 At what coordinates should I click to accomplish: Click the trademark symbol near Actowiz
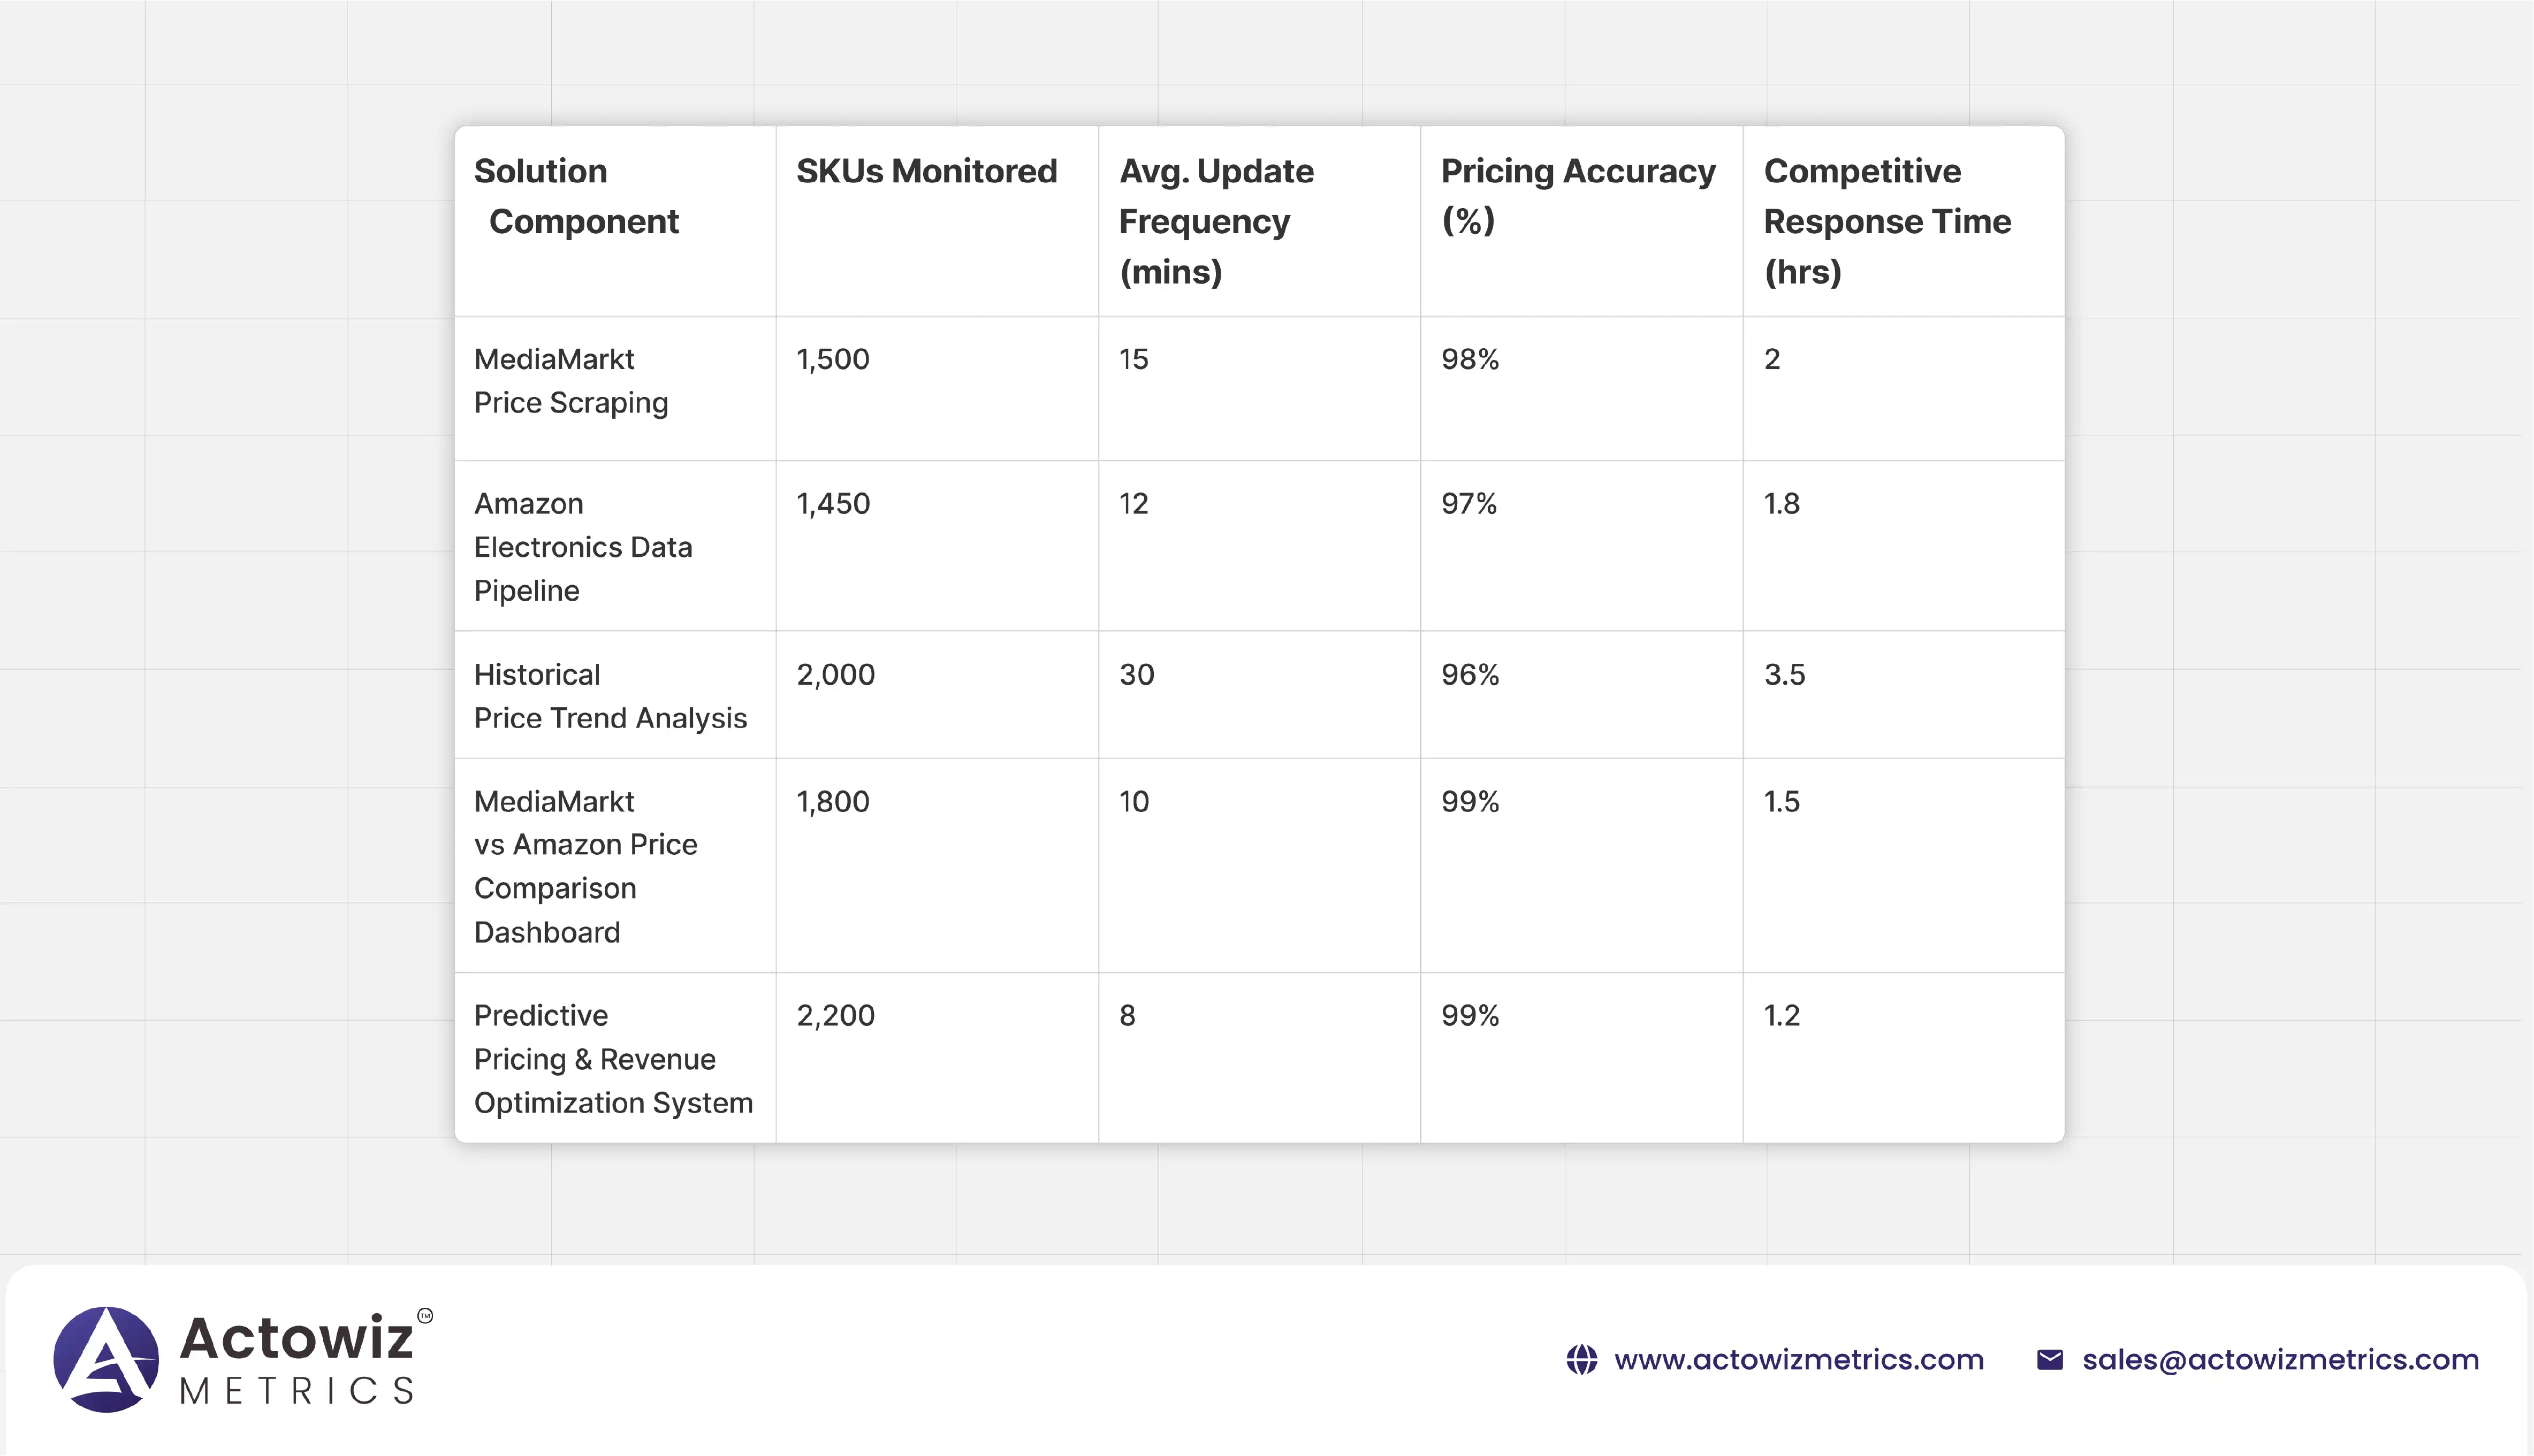[425, 1316]
